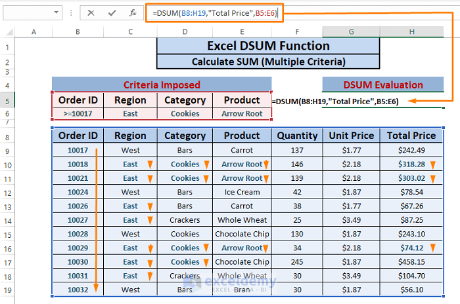This screenshot has width=460, height=304.
Task: Click the criteria 'Arrow Root' cell in row 6
Action: coord(242,113)
